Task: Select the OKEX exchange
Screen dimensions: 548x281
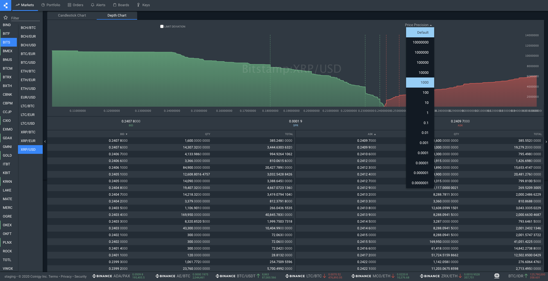Action: click(x=8, y=225)
